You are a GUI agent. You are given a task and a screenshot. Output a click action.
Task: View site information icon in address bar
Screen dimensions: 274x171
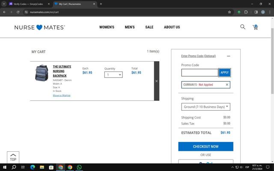pyautogui.click(x=26, y=12)
